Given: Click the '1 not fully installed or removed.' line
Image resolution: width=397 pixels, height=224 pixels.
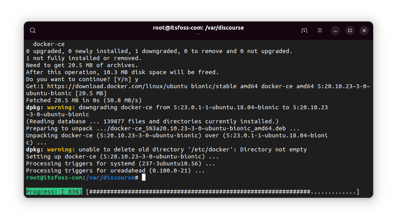Looking at the screenshot, I should click(84, 58).
